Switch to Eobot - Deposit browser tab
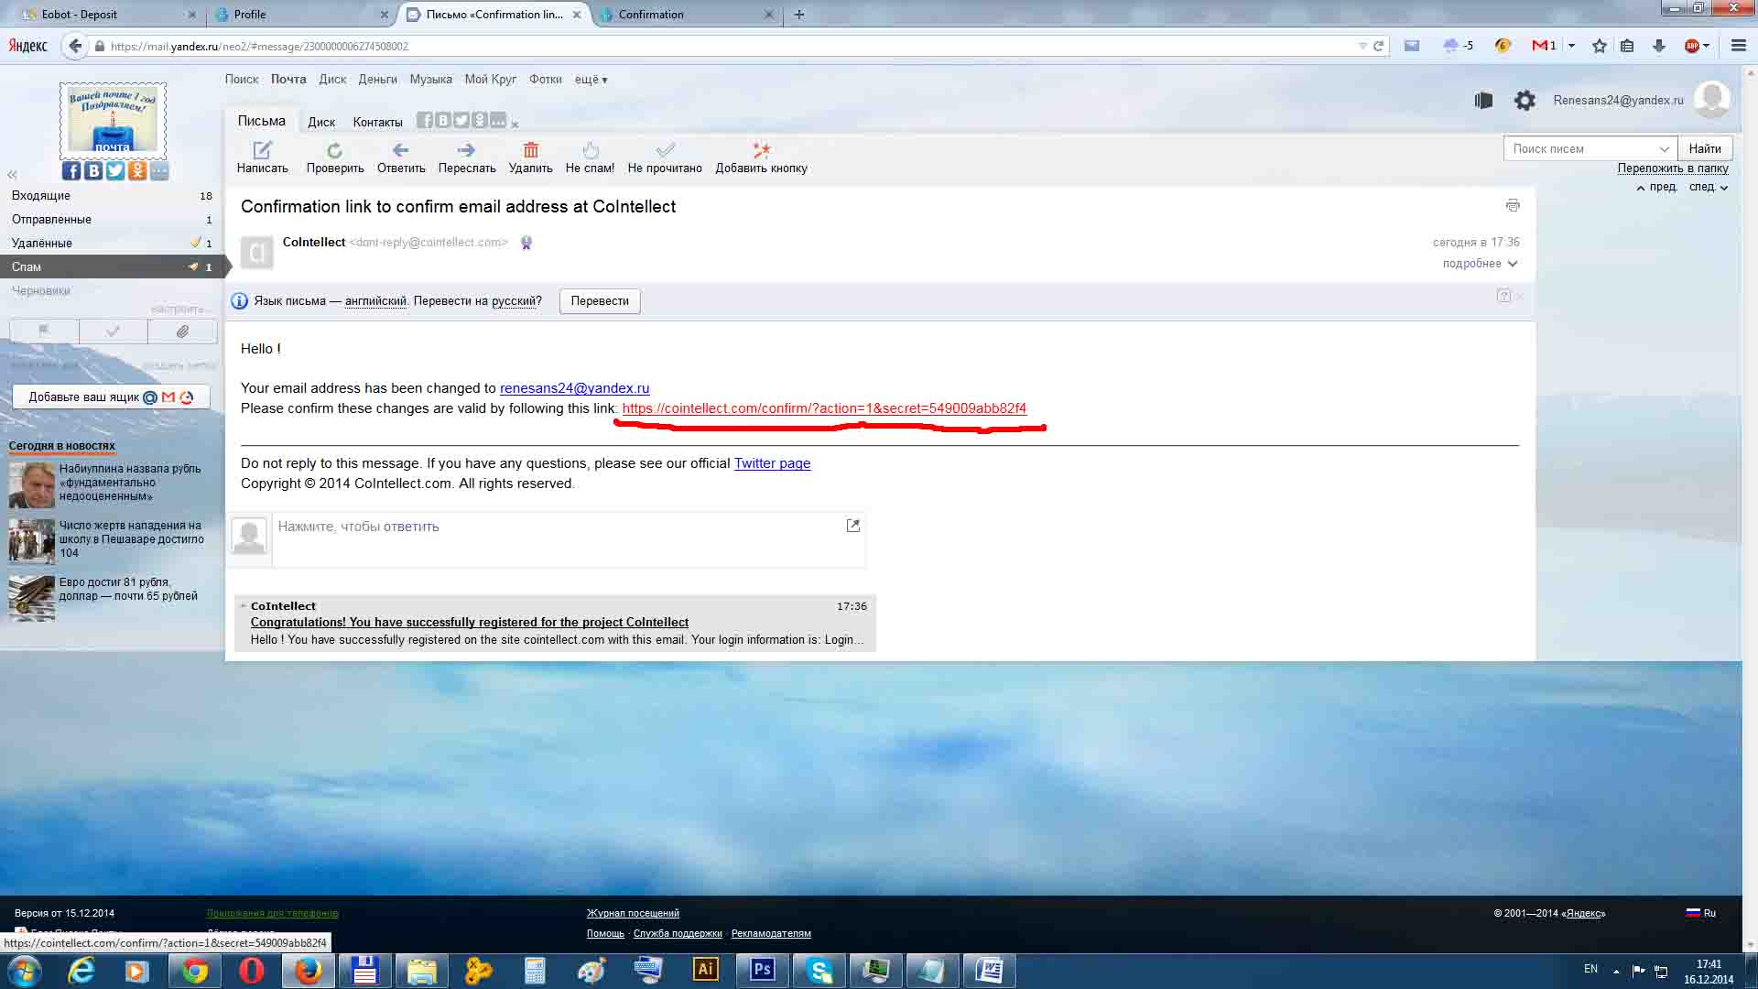Viewport: 1758px width, 989px height. pos(108,15)
